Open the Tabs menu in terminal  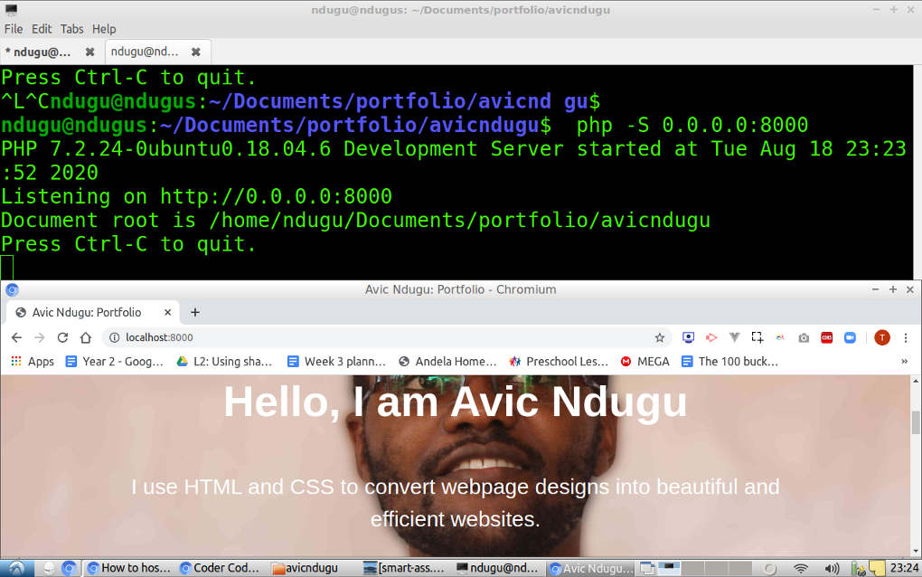coord(71,28)
